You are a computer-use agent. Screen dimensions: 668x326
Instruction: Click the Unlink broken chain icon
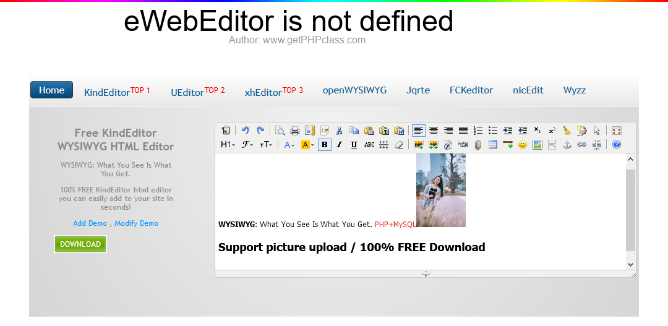596,145
